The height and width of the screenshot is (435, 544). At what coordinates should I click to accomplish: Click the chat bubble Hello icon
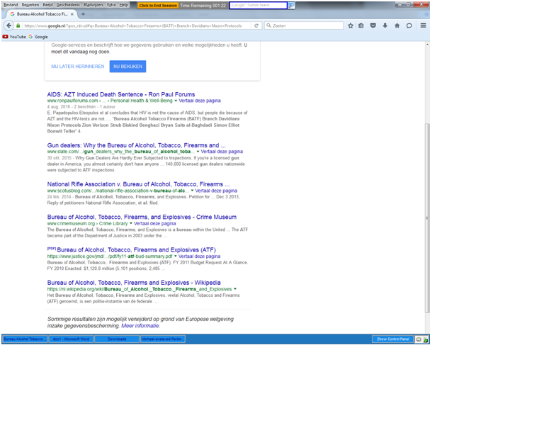point(409,26)
